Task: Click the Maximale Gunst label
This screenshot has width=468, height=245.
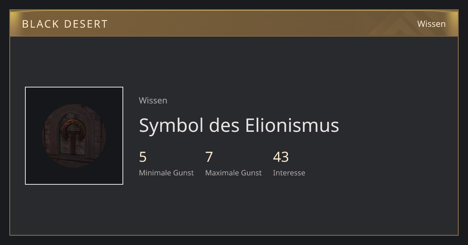Action: tap(233, 173)
